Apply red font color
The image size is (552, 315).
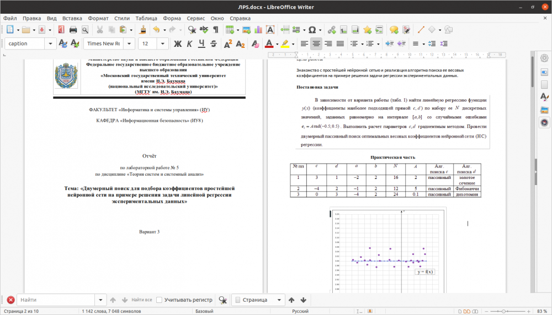point(269,44)
